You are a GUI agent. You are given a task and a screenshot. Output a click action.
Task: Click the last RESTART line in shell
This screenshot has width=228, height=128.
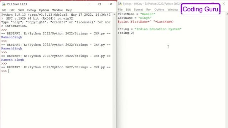[x=56, y=67]
